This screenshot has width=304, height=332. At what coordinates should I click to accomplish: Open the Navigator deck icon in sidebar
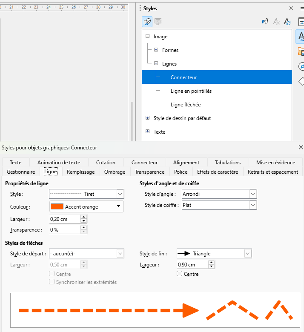(x=301, y=66)
